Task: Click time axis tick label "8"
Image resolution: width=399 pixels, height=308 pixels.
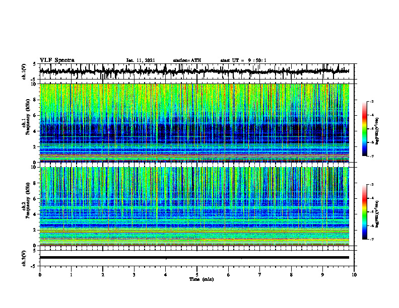Action: [291, 275]
